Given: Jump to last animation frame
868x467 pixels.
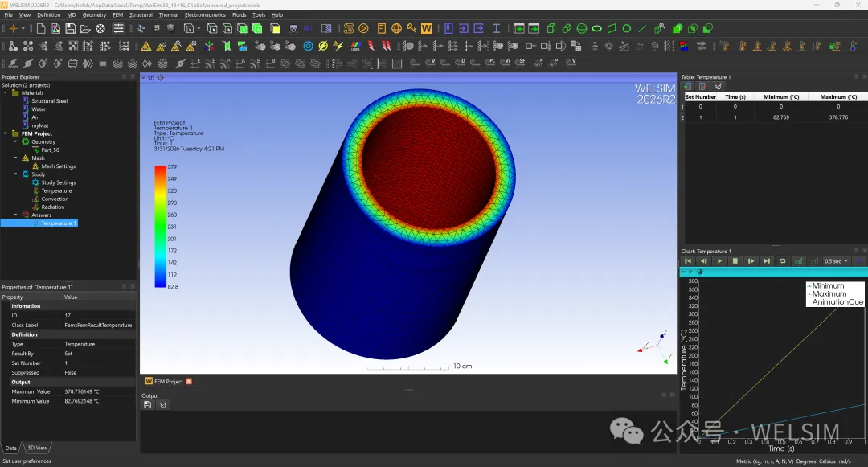Looking at the screenshot, I should tap(767, 260).
